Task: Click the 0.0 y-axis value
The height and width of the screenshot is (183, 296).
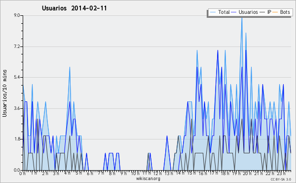Action: 17,170
